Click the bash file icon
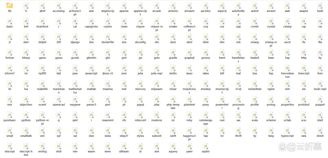328x158 pixels. [320, 6]
